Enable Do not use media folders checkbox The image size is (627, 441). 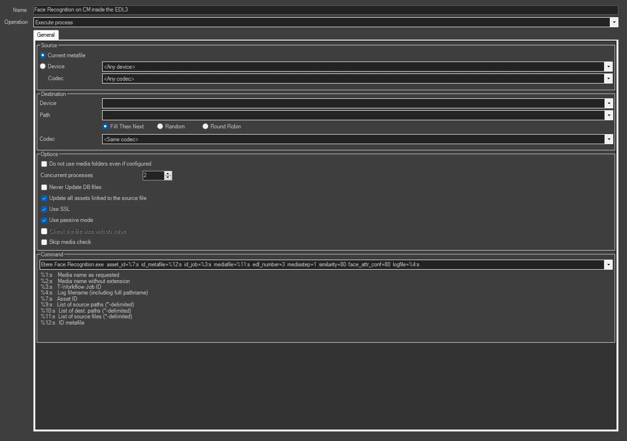click(44, 164)
